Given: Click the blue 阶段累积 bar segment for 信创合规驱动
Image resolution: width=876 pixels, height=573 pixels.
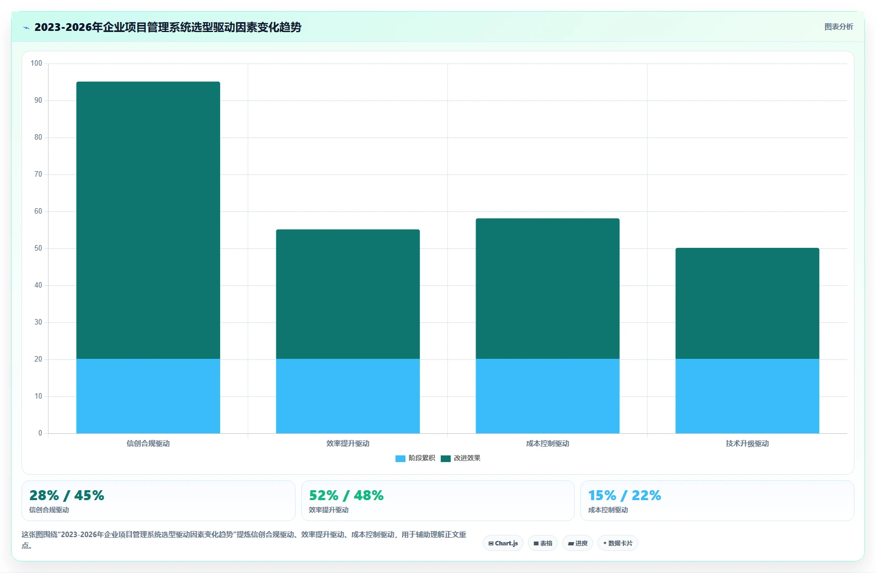Looking at the screenshot, I should [x=148, y=396].
